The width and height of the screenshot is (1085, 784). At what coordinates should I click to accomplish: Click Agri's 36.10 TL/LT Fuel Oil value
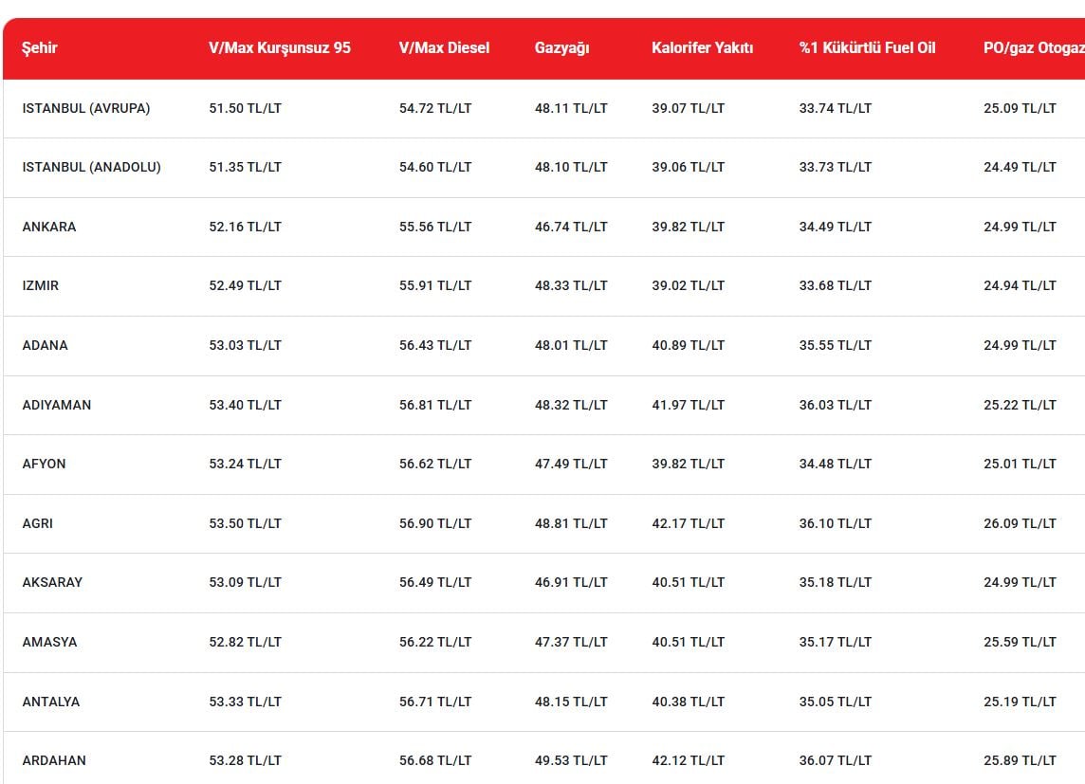point(836,523)
